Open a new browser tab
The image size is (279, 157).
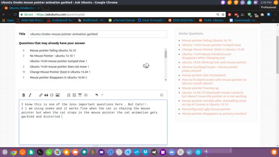[x=46, y=8]
